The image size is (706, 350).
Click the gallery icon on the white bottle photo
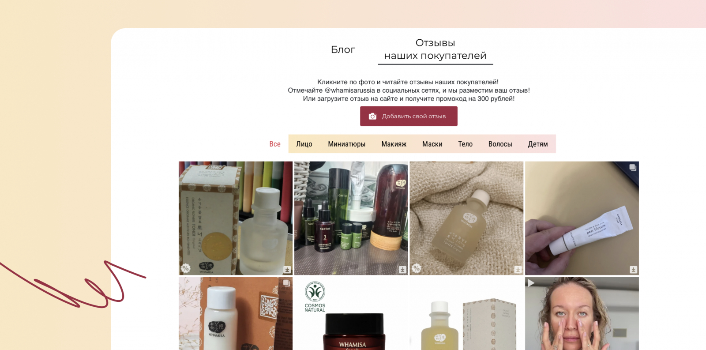point(286,282)
